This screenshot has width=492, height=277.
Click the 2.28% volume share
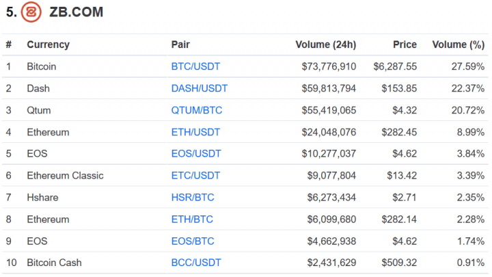(471, 220)
